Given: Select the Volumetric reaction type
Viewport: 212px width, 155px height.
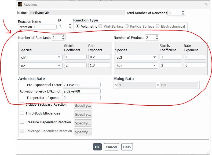Looking at the screenshot, I should pyautogui.click(x=78, y=26).
